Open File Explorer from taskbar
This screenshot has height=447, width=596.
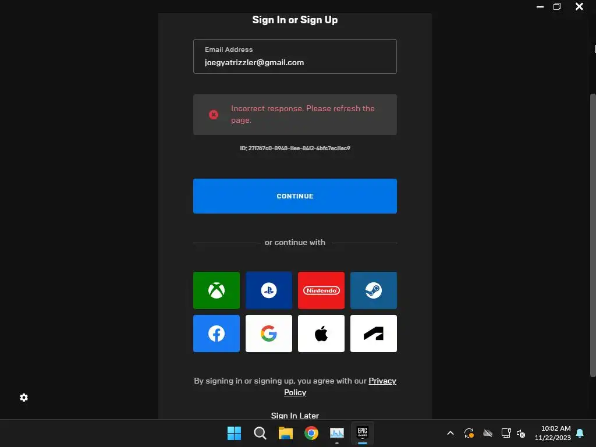285,433
